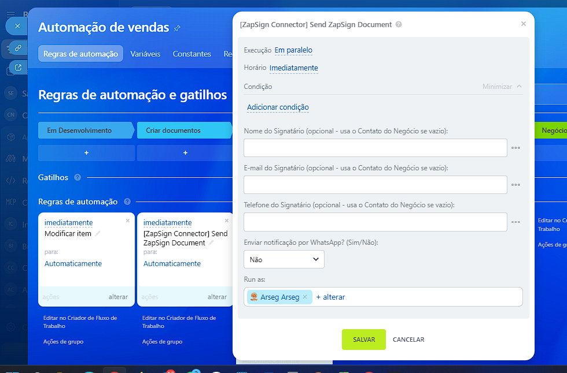Switch to the Variáveis tab

145,54
